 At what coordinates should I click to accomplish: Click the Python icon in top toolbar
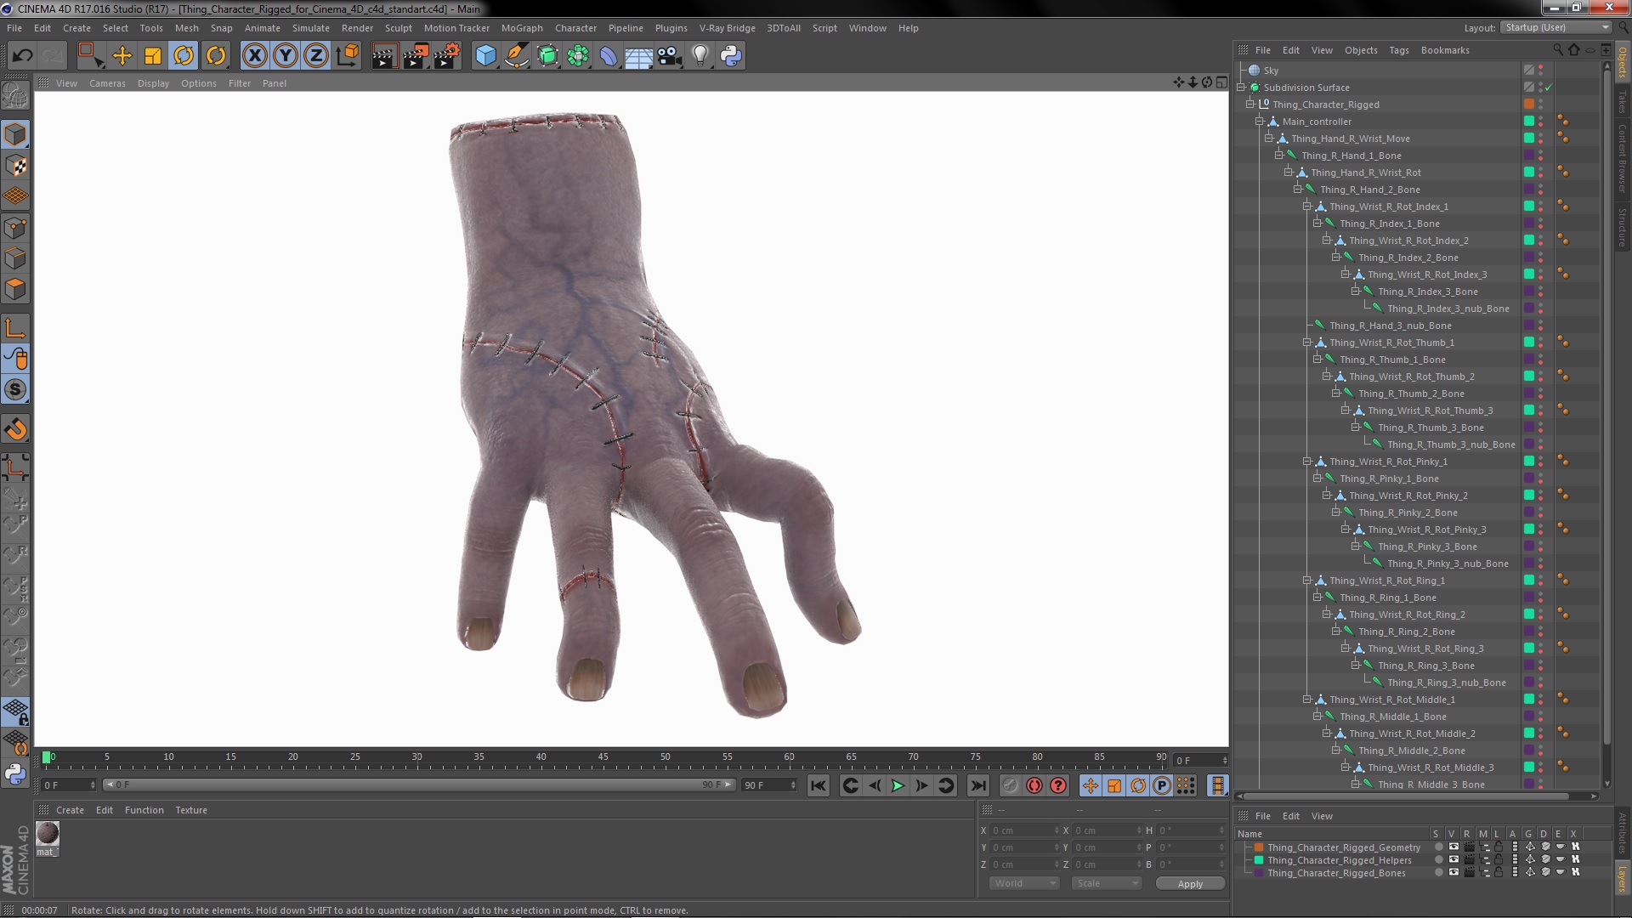coord(731,56)
